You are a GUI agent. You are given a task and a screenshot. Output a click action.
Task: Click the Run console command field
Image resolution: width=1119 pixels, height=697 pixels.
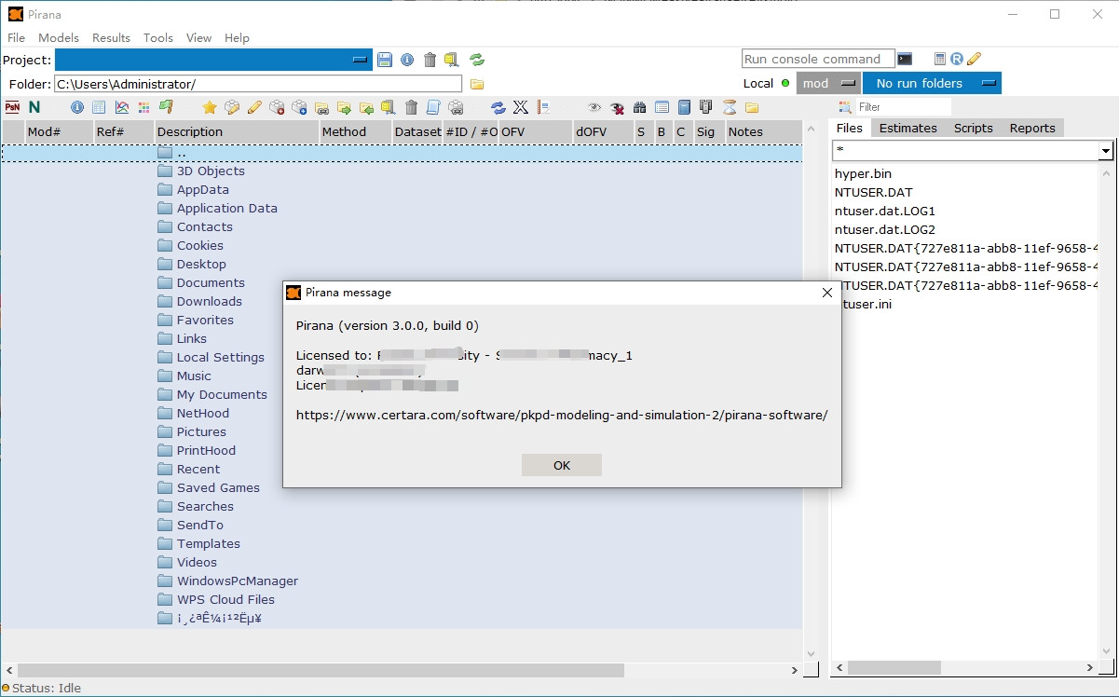(818, 59)
